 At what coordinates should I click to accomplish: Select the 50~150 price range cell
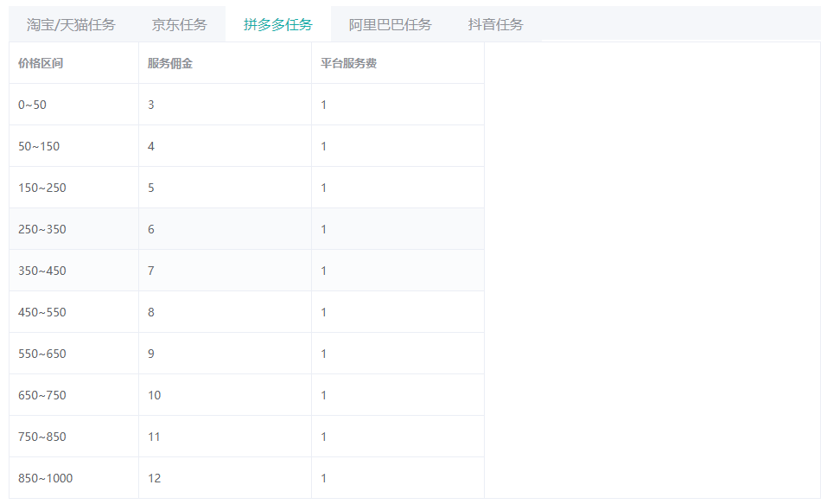point(73,146)
